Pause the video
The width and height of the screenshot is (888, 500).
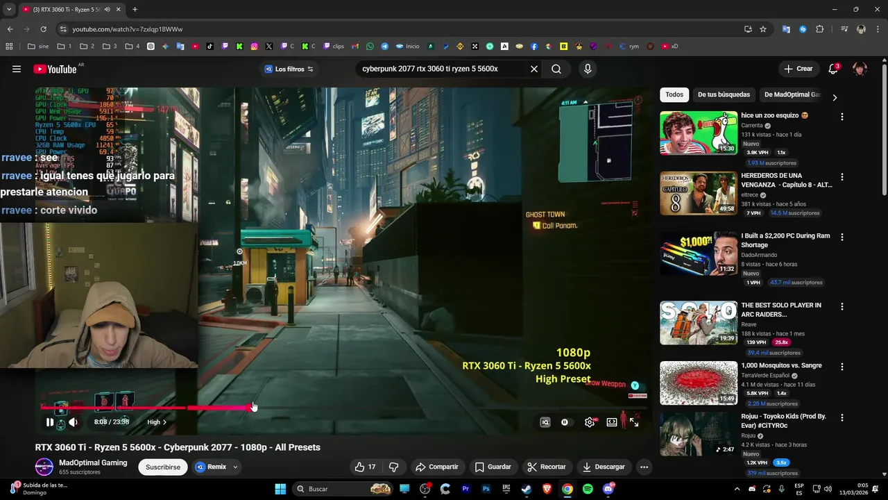(x=50, y=422)
